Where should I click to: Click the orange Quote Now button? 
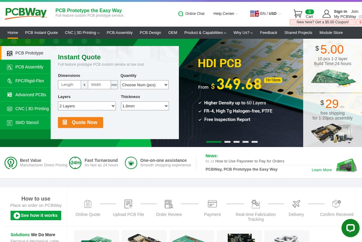[80, 122]
